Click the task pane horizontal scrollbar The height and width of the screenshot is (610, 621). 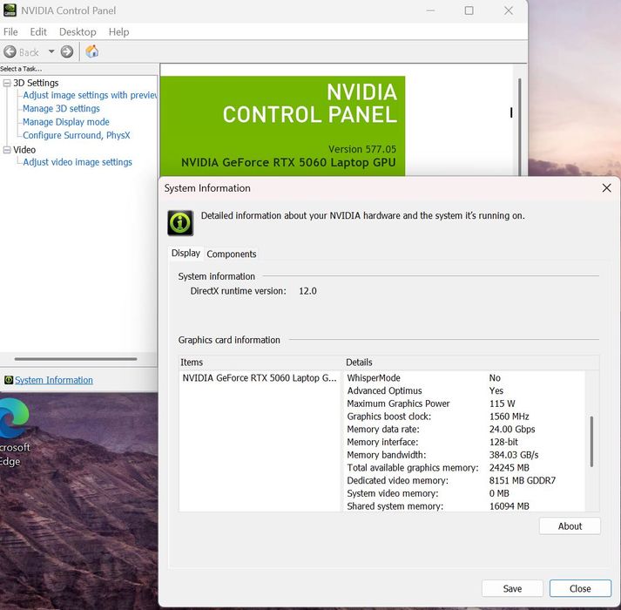[x=76, y=359]
